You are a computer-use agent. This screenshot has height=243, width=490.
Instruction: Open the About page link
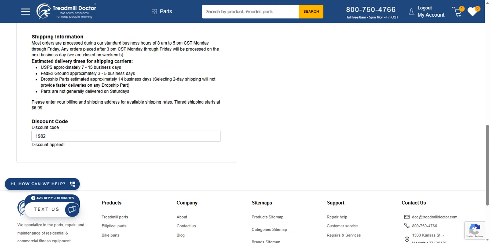182,217
